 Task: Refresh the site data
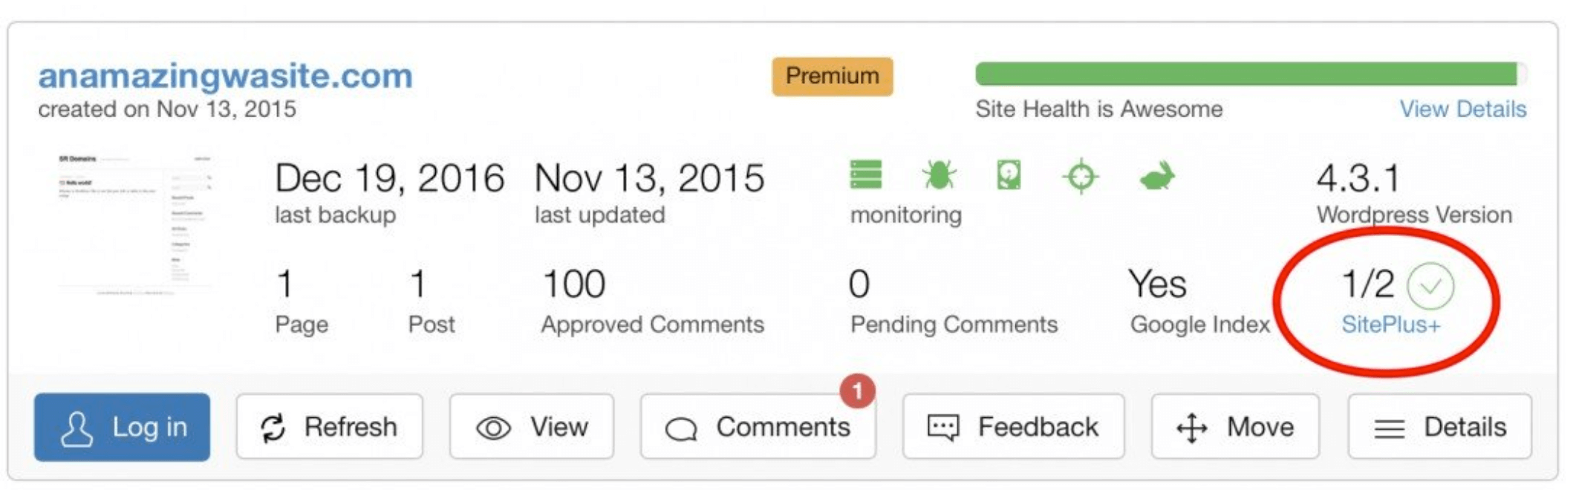coord(330,427)
